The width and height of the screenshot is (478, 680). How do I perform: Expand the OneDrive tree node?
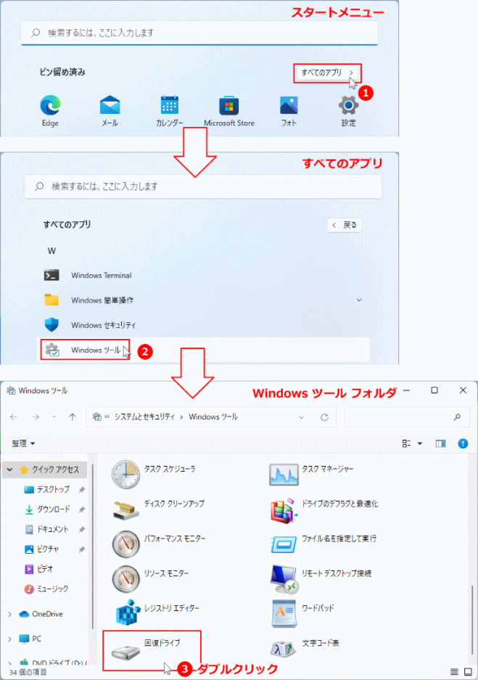click(x=9, y=614)
